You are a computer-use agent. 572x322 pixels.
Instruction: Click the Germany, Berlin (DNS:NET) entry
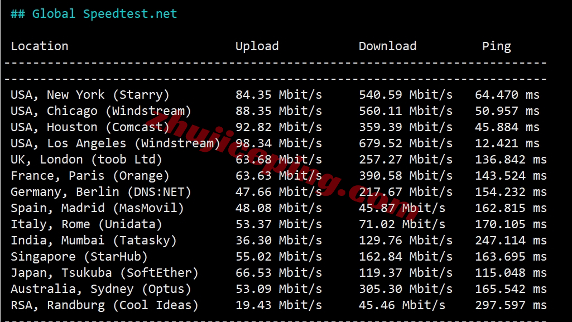(100, 192)
